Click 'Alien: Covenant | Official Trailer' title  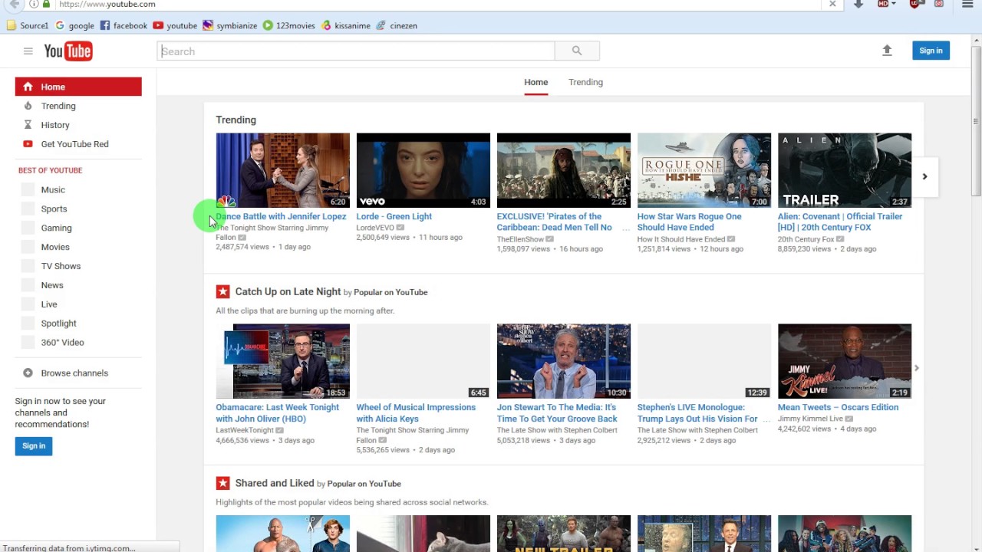(x=839, y=222)
